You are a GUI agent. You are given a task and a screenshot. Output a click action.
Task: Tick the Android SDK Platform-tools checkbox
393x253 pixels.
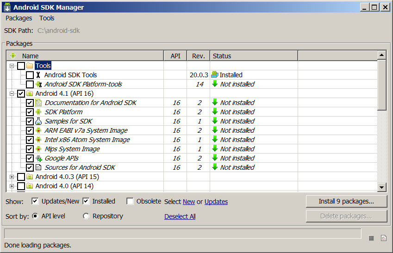pyautogui.click(x=30, y=85)
